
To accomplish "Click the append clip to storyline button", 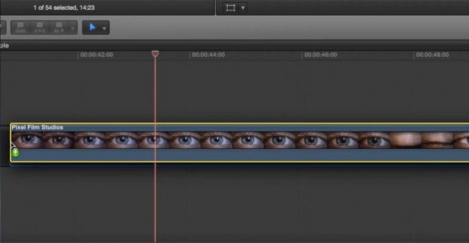I will [x=59, y=28].
